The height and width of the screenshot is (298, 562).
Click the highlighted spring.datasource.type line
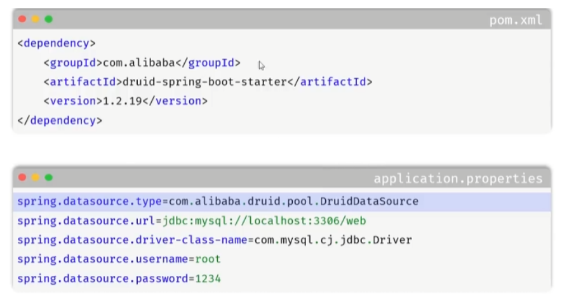pyautogui.click(x=282, y=201)
